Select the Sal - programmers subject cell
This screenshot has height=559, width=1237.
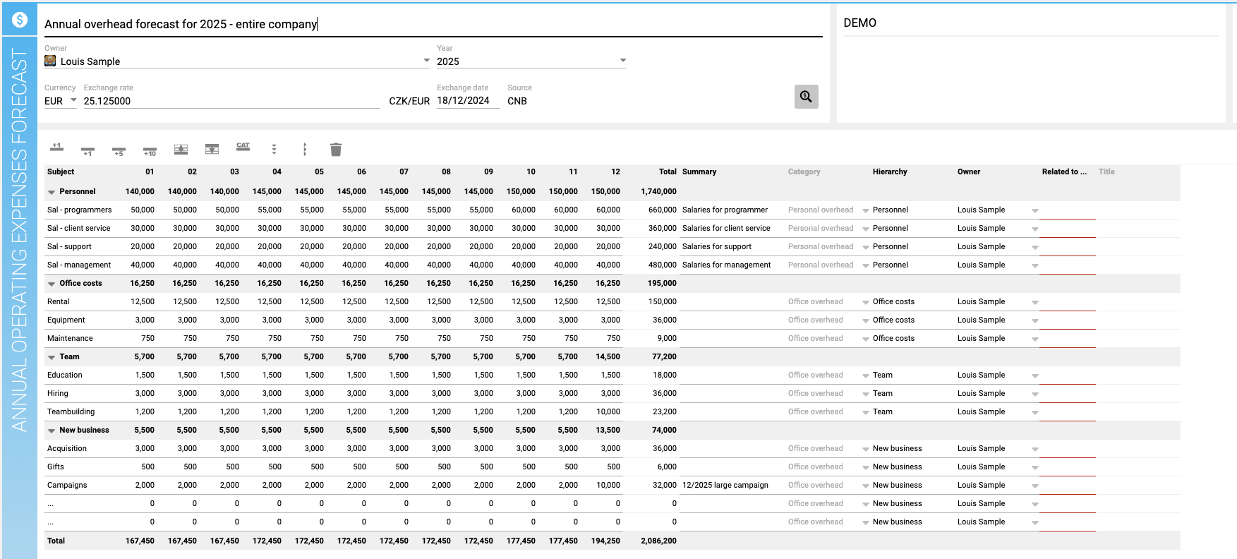(79, 210)
